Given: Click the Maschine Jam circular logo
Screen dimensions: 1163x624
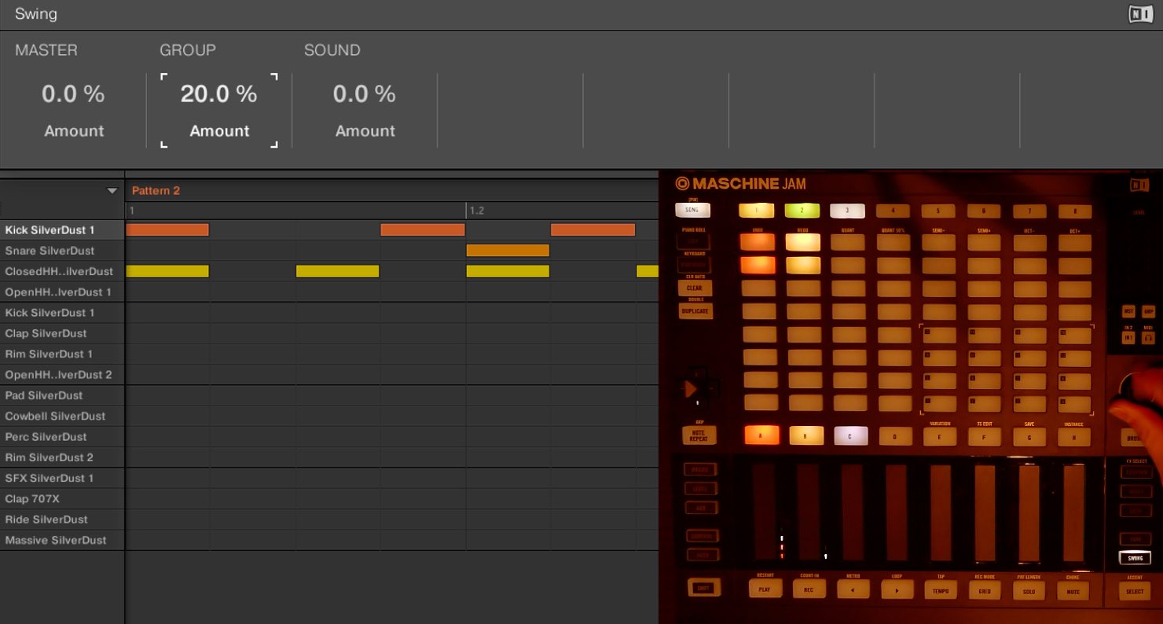Looking at the screenshot, I should click(682, 184).
